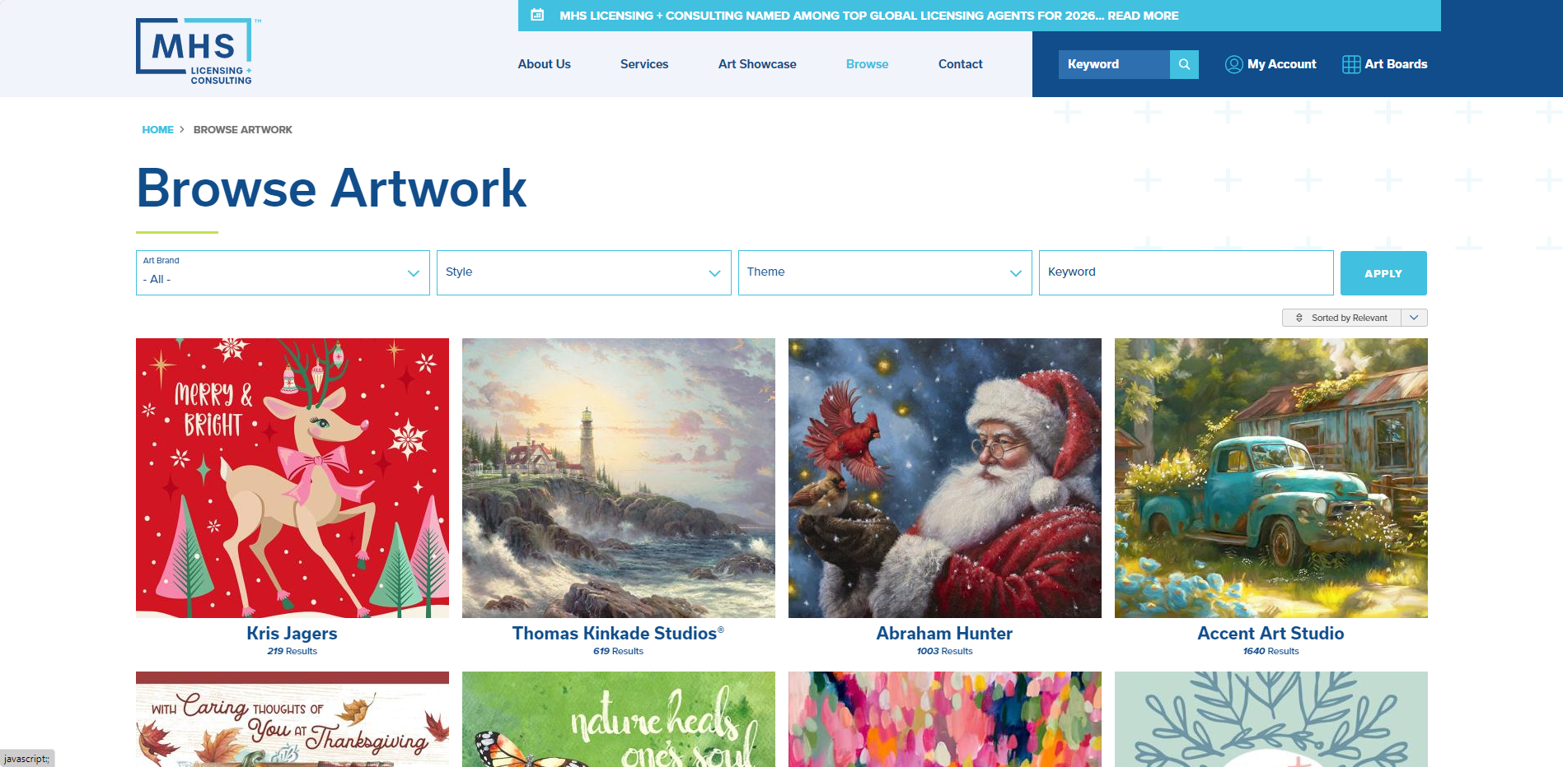Screen dimensions: 1563x767
Task: Click the calendar icon in announcement banner
Action: [537, 15]
